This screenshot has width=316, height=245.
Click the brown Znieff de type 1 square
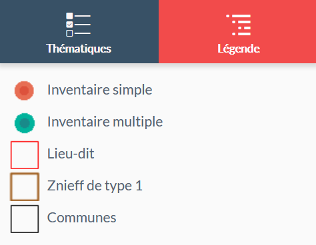pyautogui.click(x=25, y=187)
